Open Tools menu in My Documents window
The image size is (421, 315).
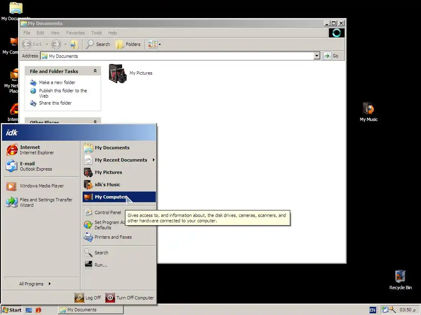(x=96, y=33)
